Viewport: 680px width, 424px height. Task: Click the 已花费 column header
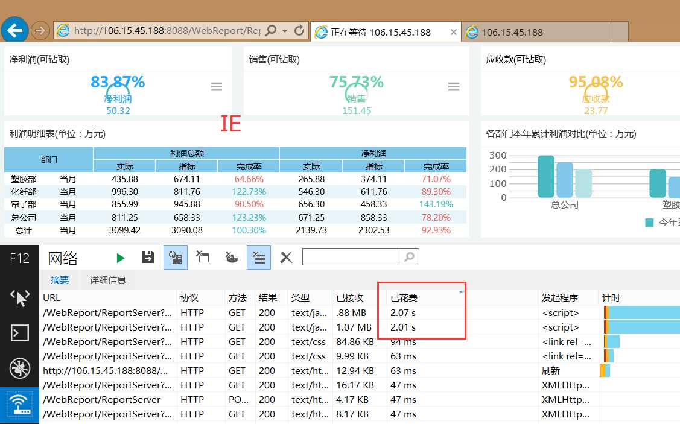click(x=462, y=298)
